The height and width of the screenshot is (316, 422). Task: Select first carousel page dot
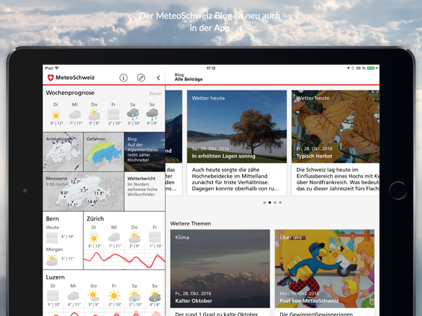[264, 203]
